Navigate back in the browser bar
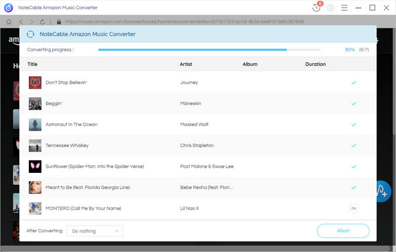The image size is (396, 252). point(21,22)
